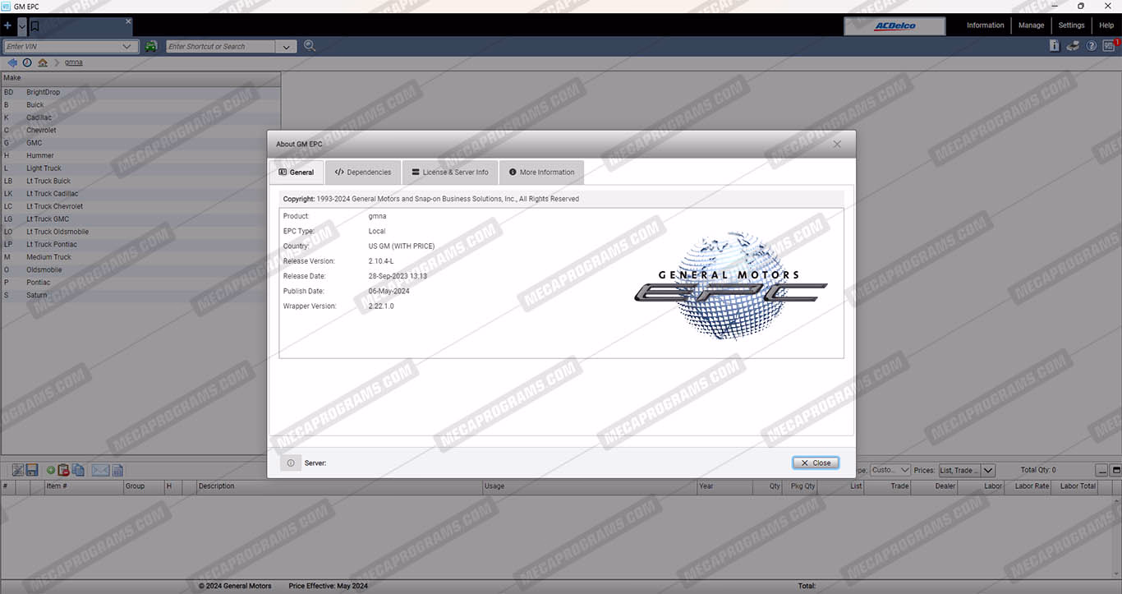The image size is (1122, 594).
Task: Click the green vehicle VIN lookup icon
Action: click(151, 47)
